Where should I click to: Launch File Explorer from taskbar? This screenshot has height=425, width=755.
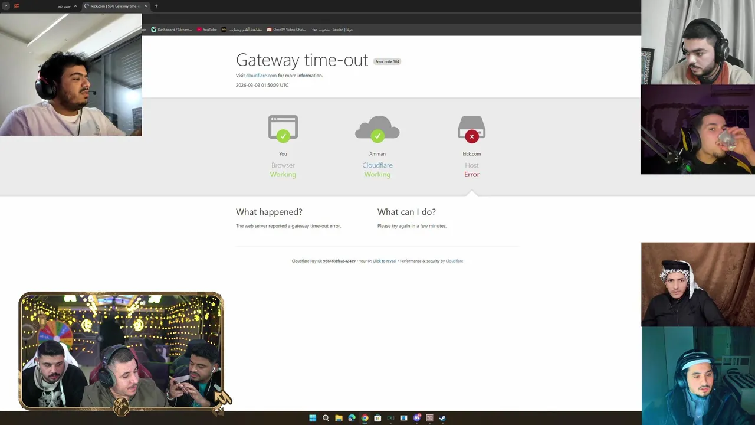pyautogui.click(x=339, y=418)
